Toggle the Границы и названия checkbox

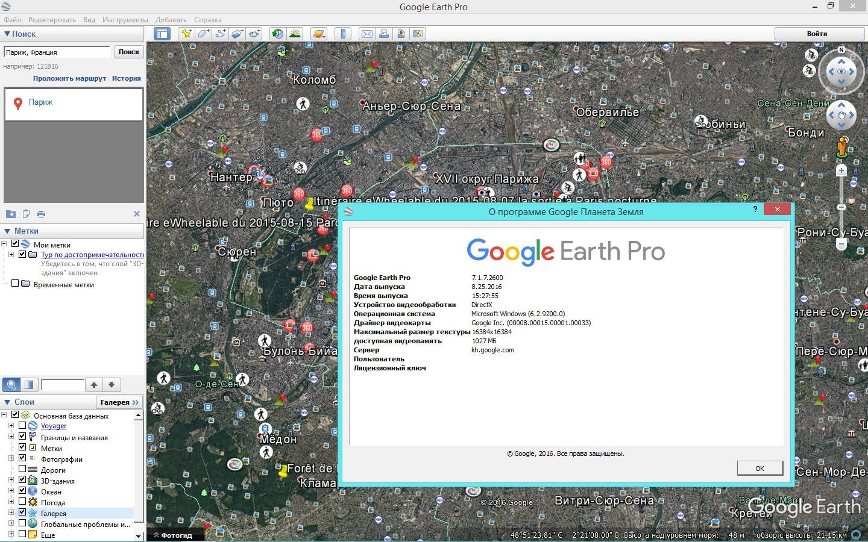coord(22,436)
